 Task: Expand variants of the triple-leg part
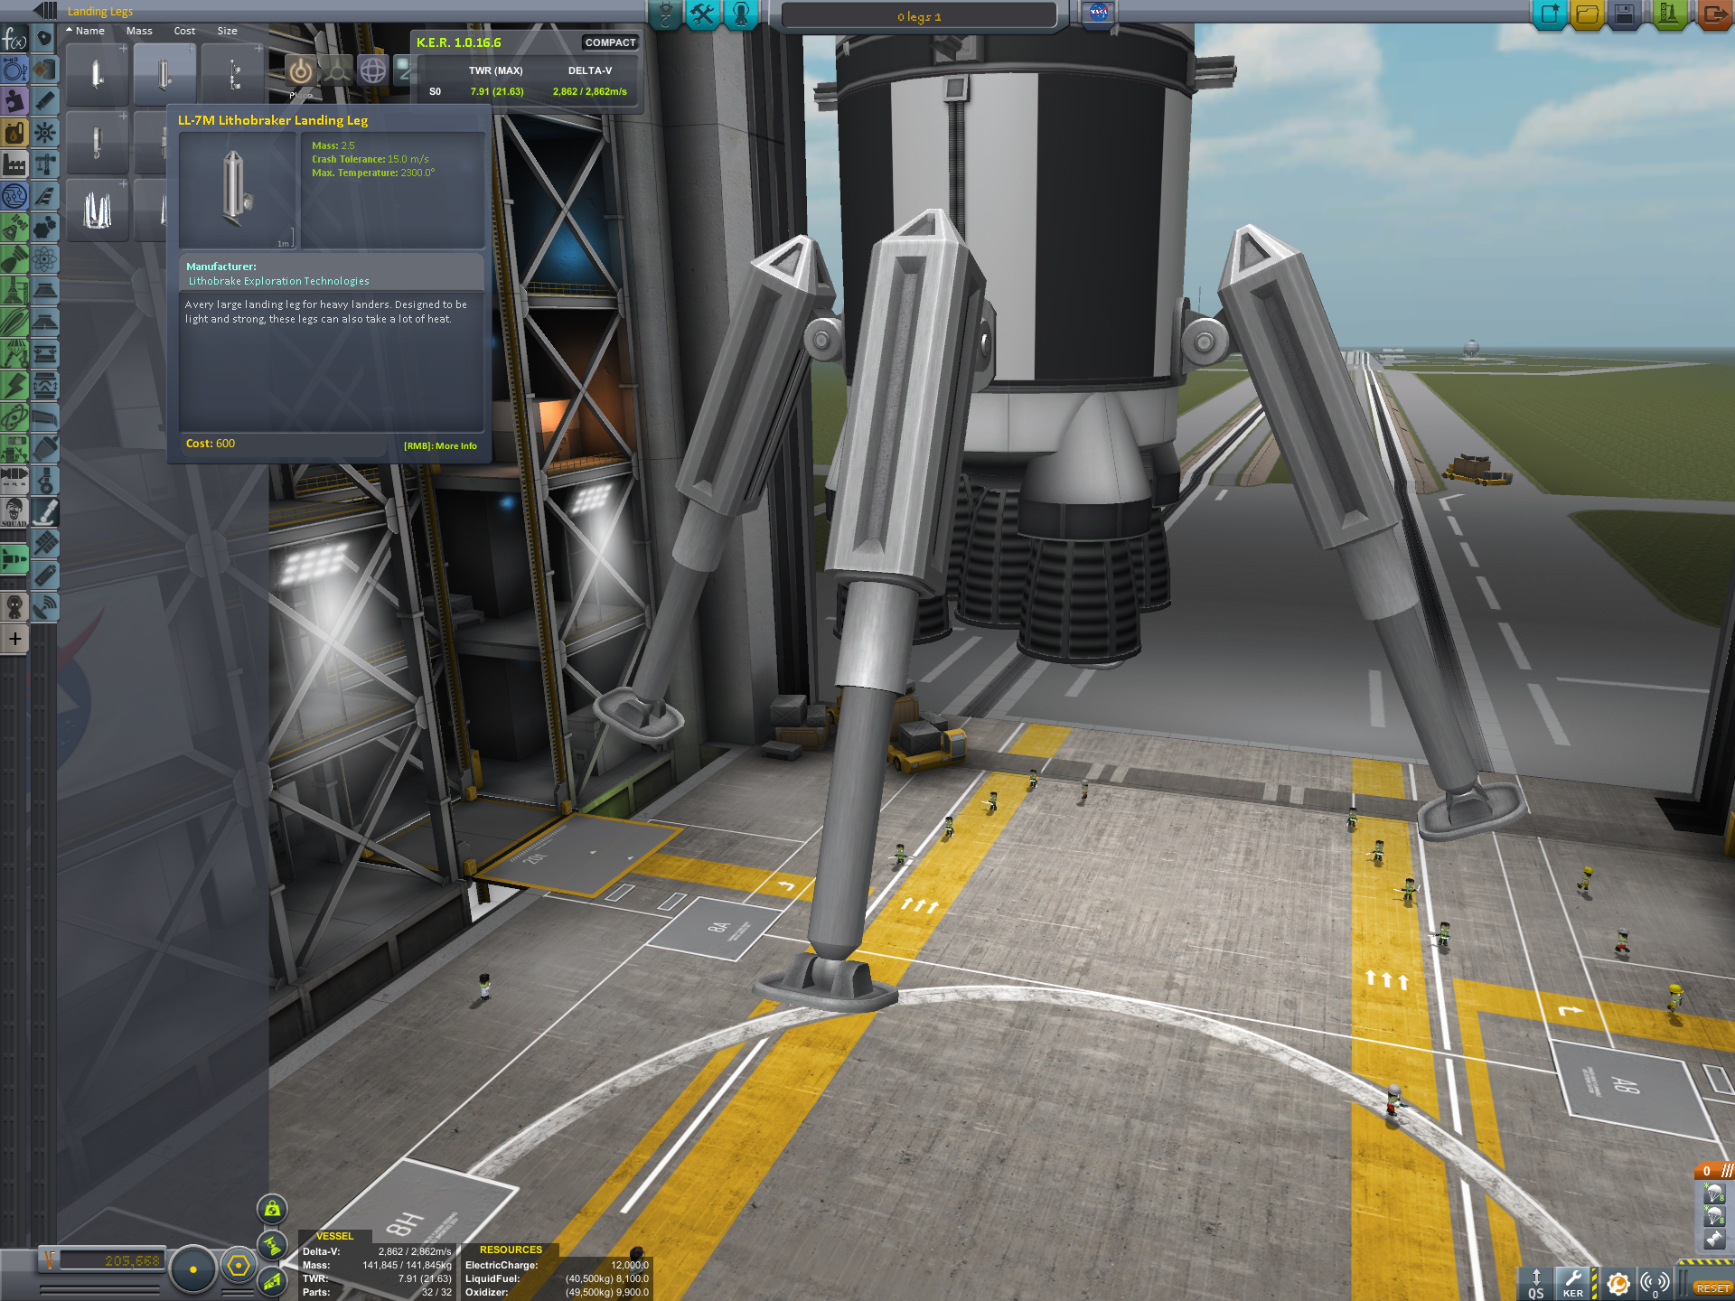(124, 183)
